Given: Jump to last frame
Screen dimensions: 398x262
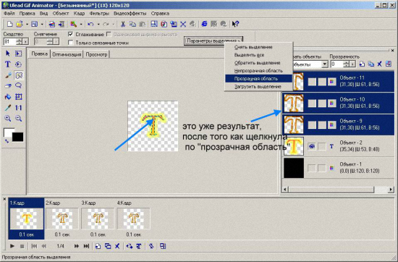Looking at the screenshot, I should tap(86, 246).
